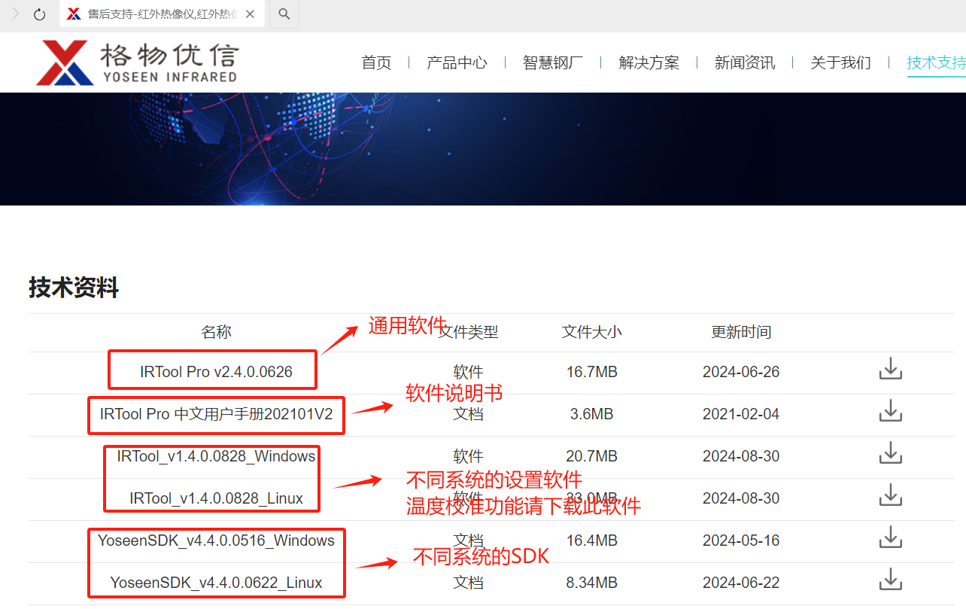966x609 pixels.
Task: Click the 2024-05-16 date cell
Action: coord(741,540)
